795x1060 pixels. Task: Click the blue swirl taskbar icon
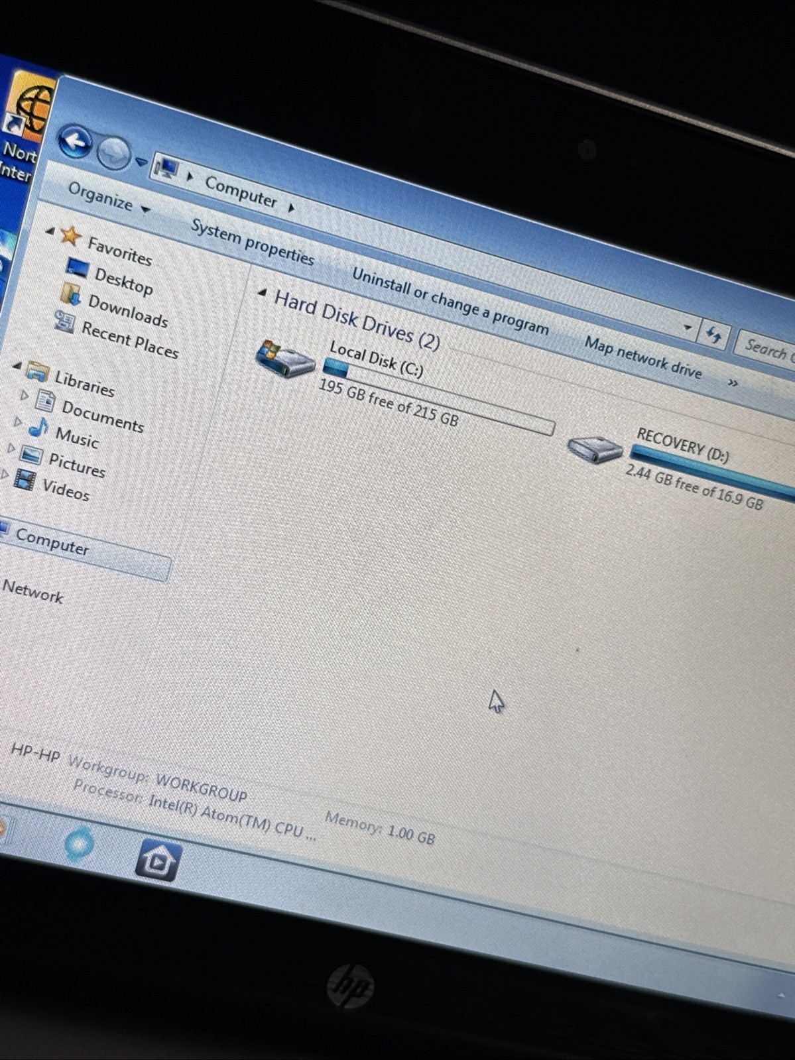(x=79, y=844)
